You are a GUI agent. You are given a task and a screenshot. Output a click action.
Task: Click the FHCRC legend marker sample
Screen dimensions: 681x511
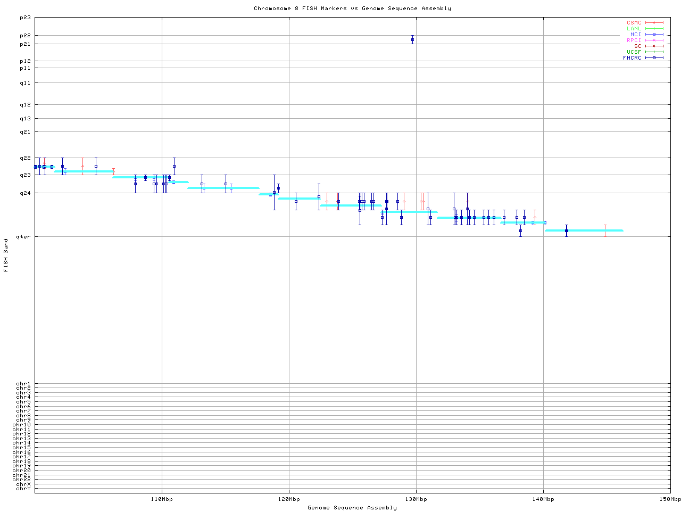[654, 57]
